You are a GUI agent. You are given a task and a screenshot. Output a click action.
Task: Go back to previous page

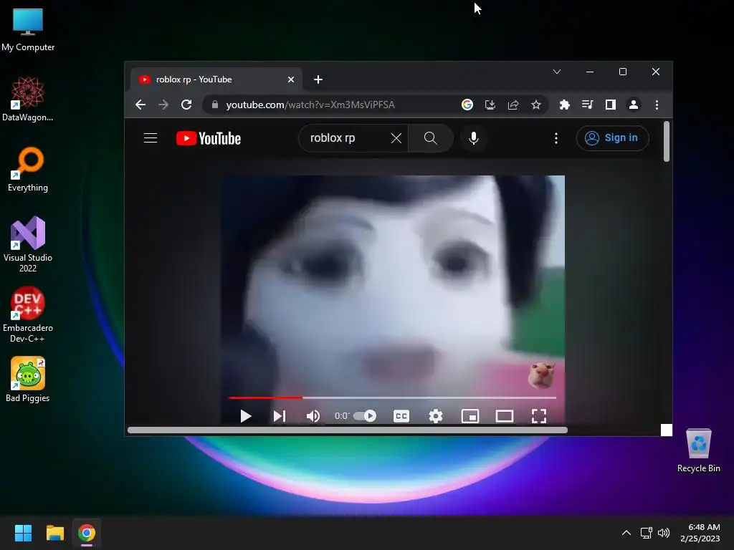pos(140,105)
